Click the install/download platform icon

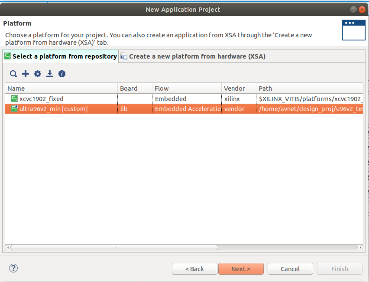point(50,74)
